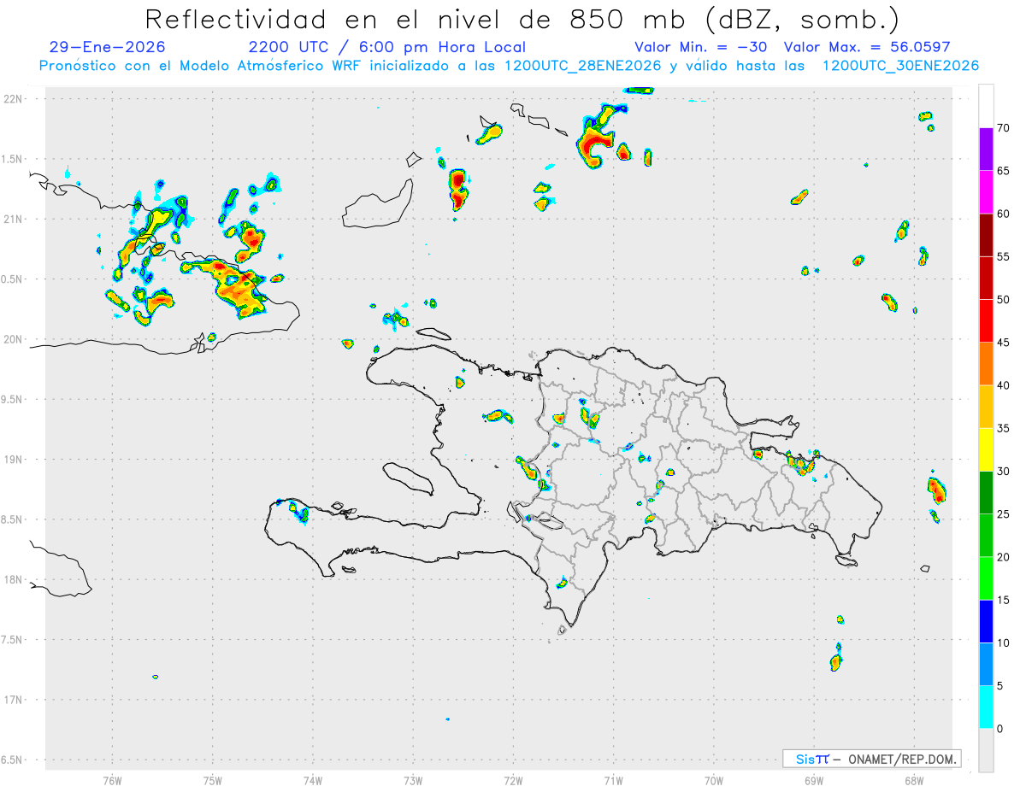Click the colorbar tick label 0
Viewport: 1026px width, 792px height.
click(x=999, y=729)
